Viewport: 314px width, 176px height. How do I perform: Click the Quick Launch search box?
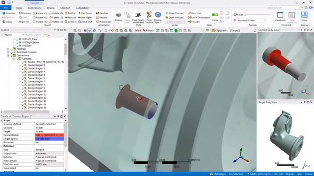coord(283,8)
